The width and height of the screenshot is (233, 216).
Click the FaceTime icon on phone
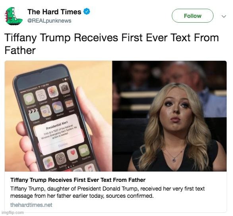tap(84, 150)
